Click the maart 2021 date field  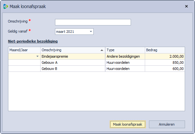[71, 32]
